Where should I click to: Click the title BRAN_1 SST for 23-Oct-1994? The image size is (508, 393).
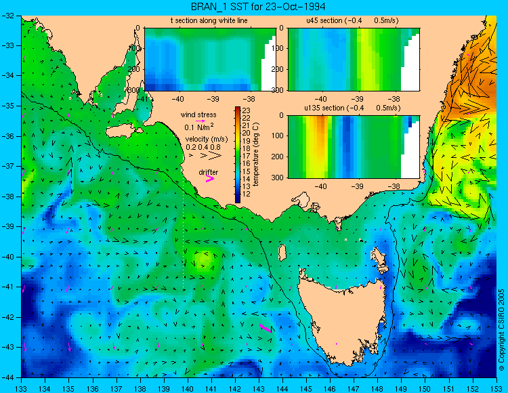(x=258, y=7)
